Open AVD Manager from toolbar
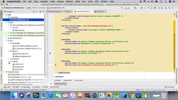This screenshot has height=100, width=178. pyautogui.click(x=162, y=8)
